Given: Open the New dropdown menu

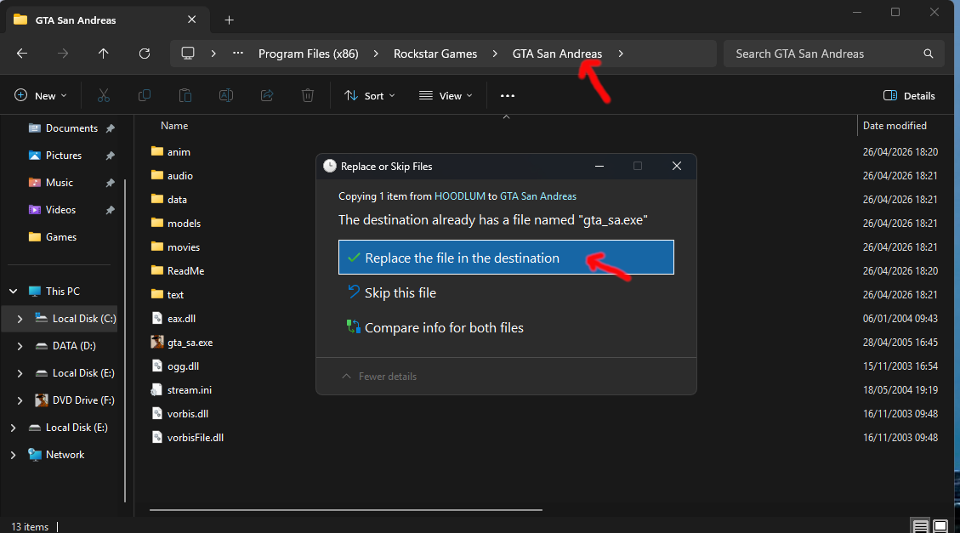Looking at the screenshot, I should tap(41, 95).
